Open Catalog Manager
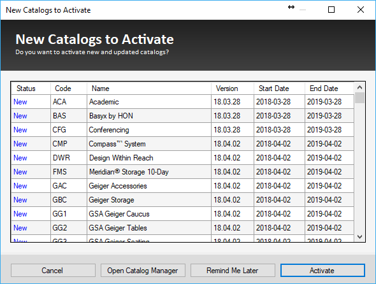 143,271
